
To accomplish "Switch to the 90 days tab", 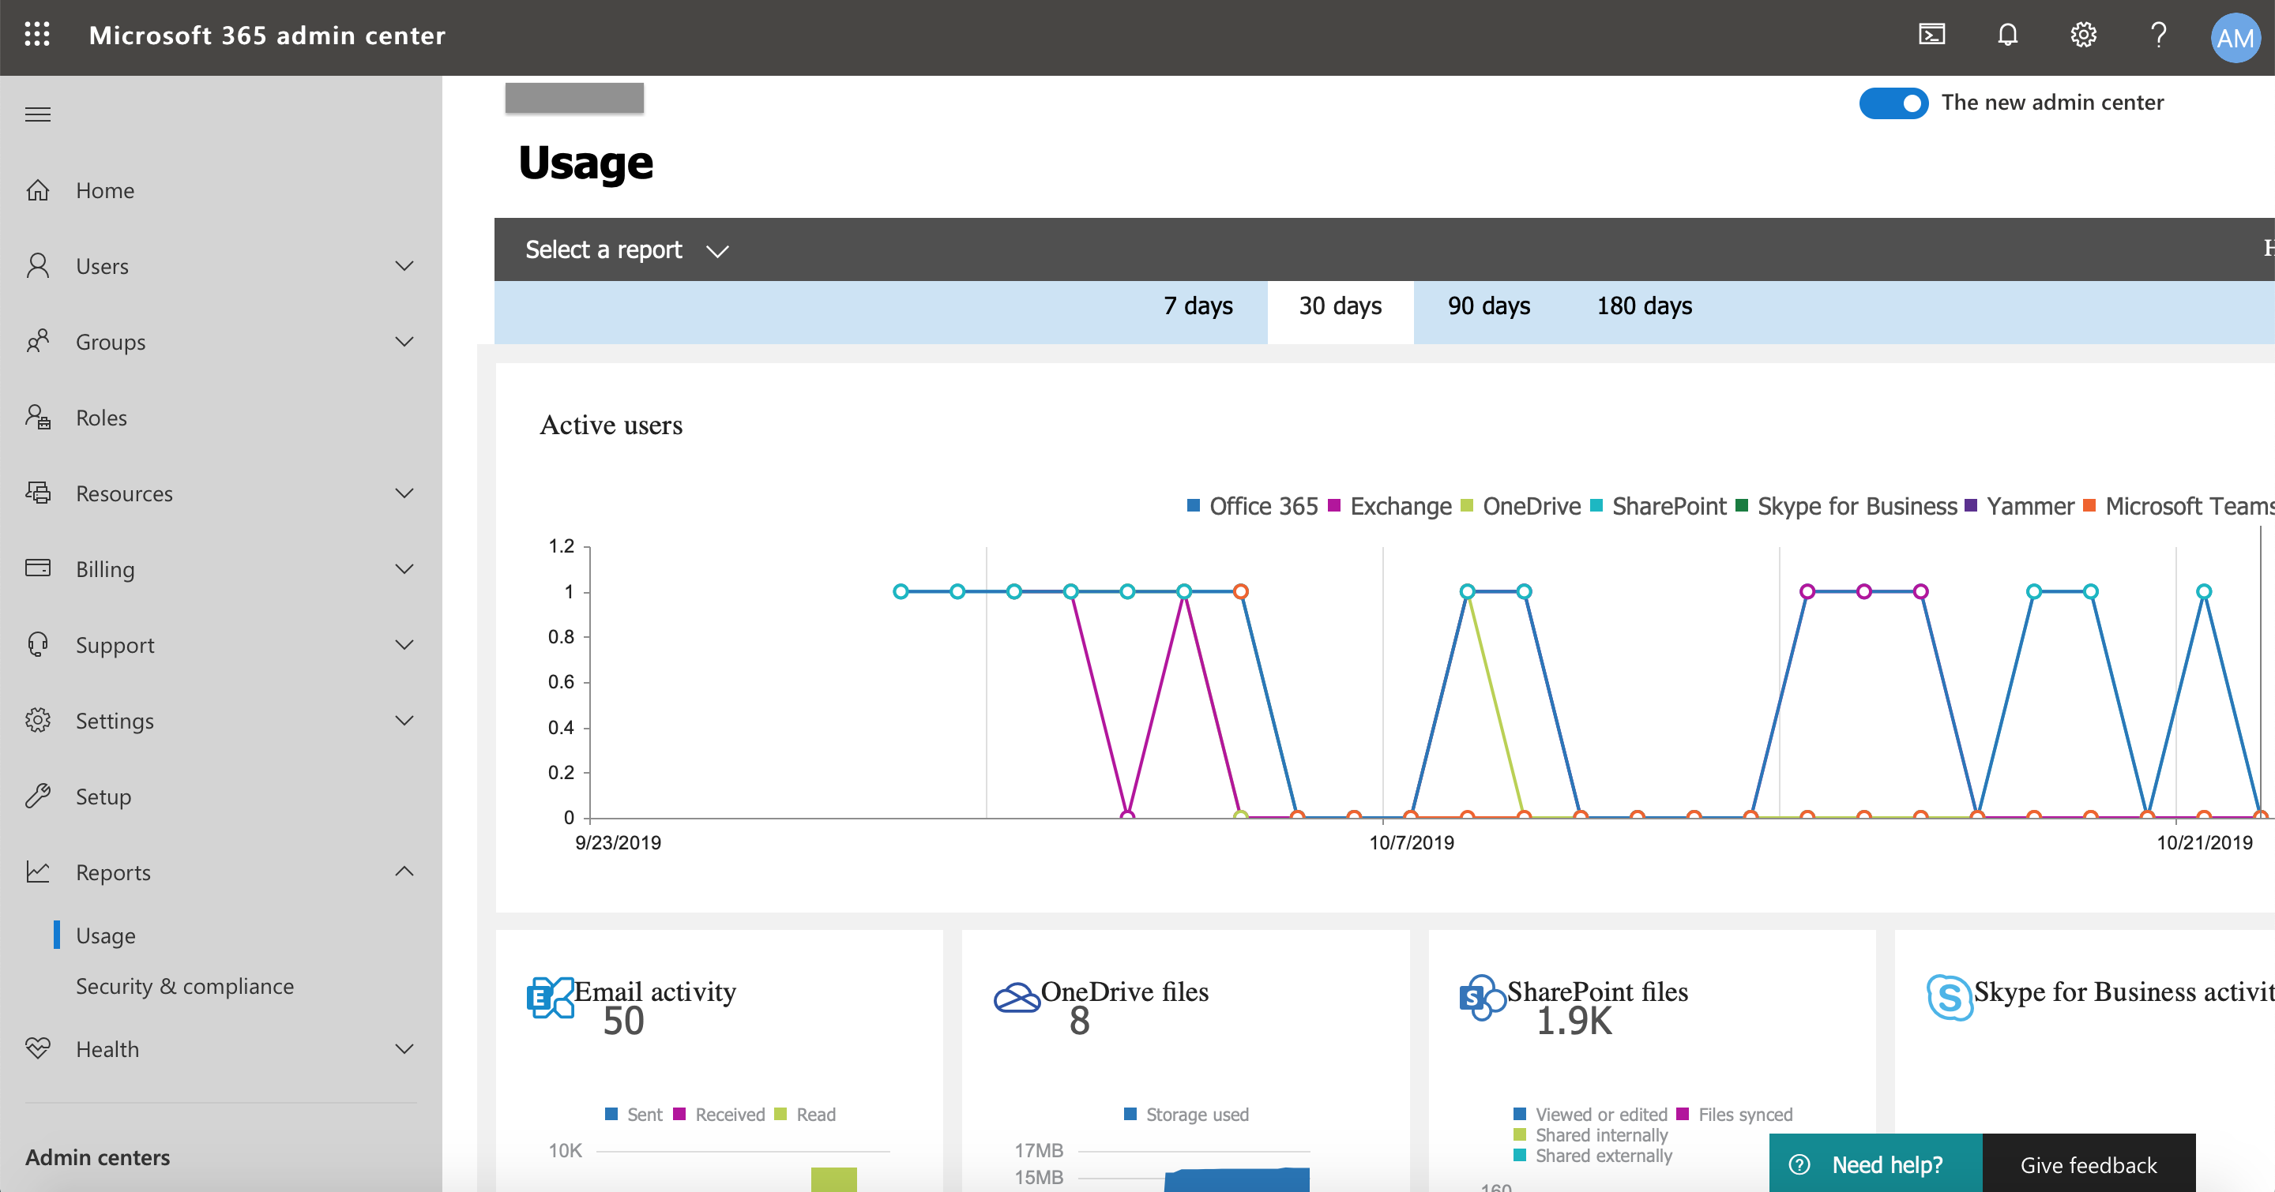I will (x=1489, y=306).
